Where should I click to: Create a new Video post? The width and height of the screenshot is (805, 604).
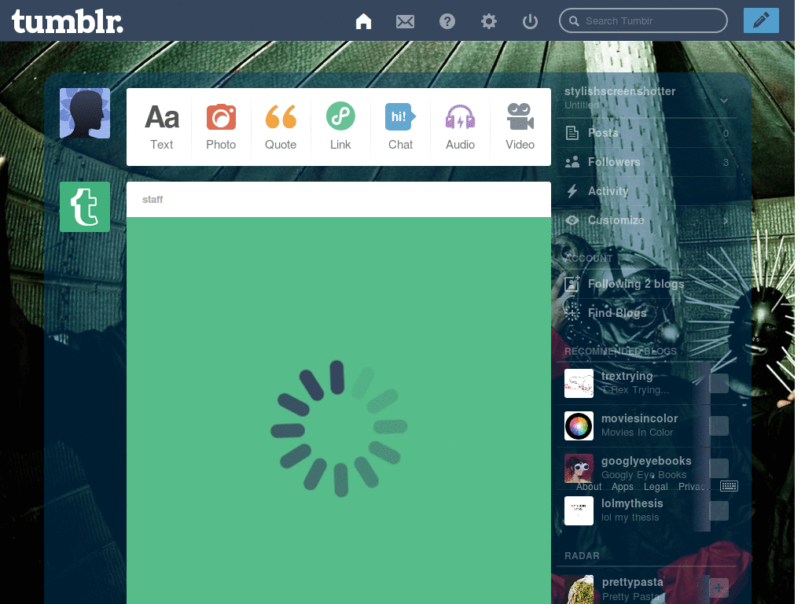point(520,127)
